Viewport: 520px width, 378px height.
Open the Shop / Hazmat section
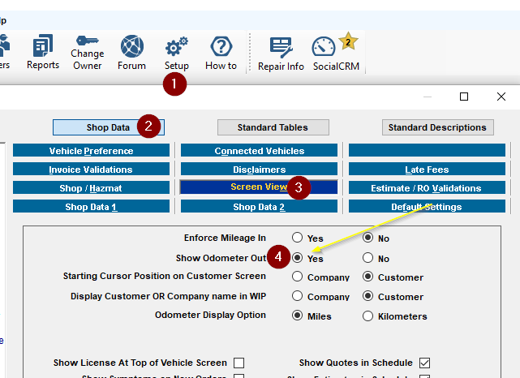91,187
